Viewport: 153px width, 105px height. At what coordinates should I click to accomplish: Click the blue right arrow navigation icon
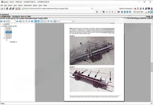pyautogui.click(x=127, y=12)
